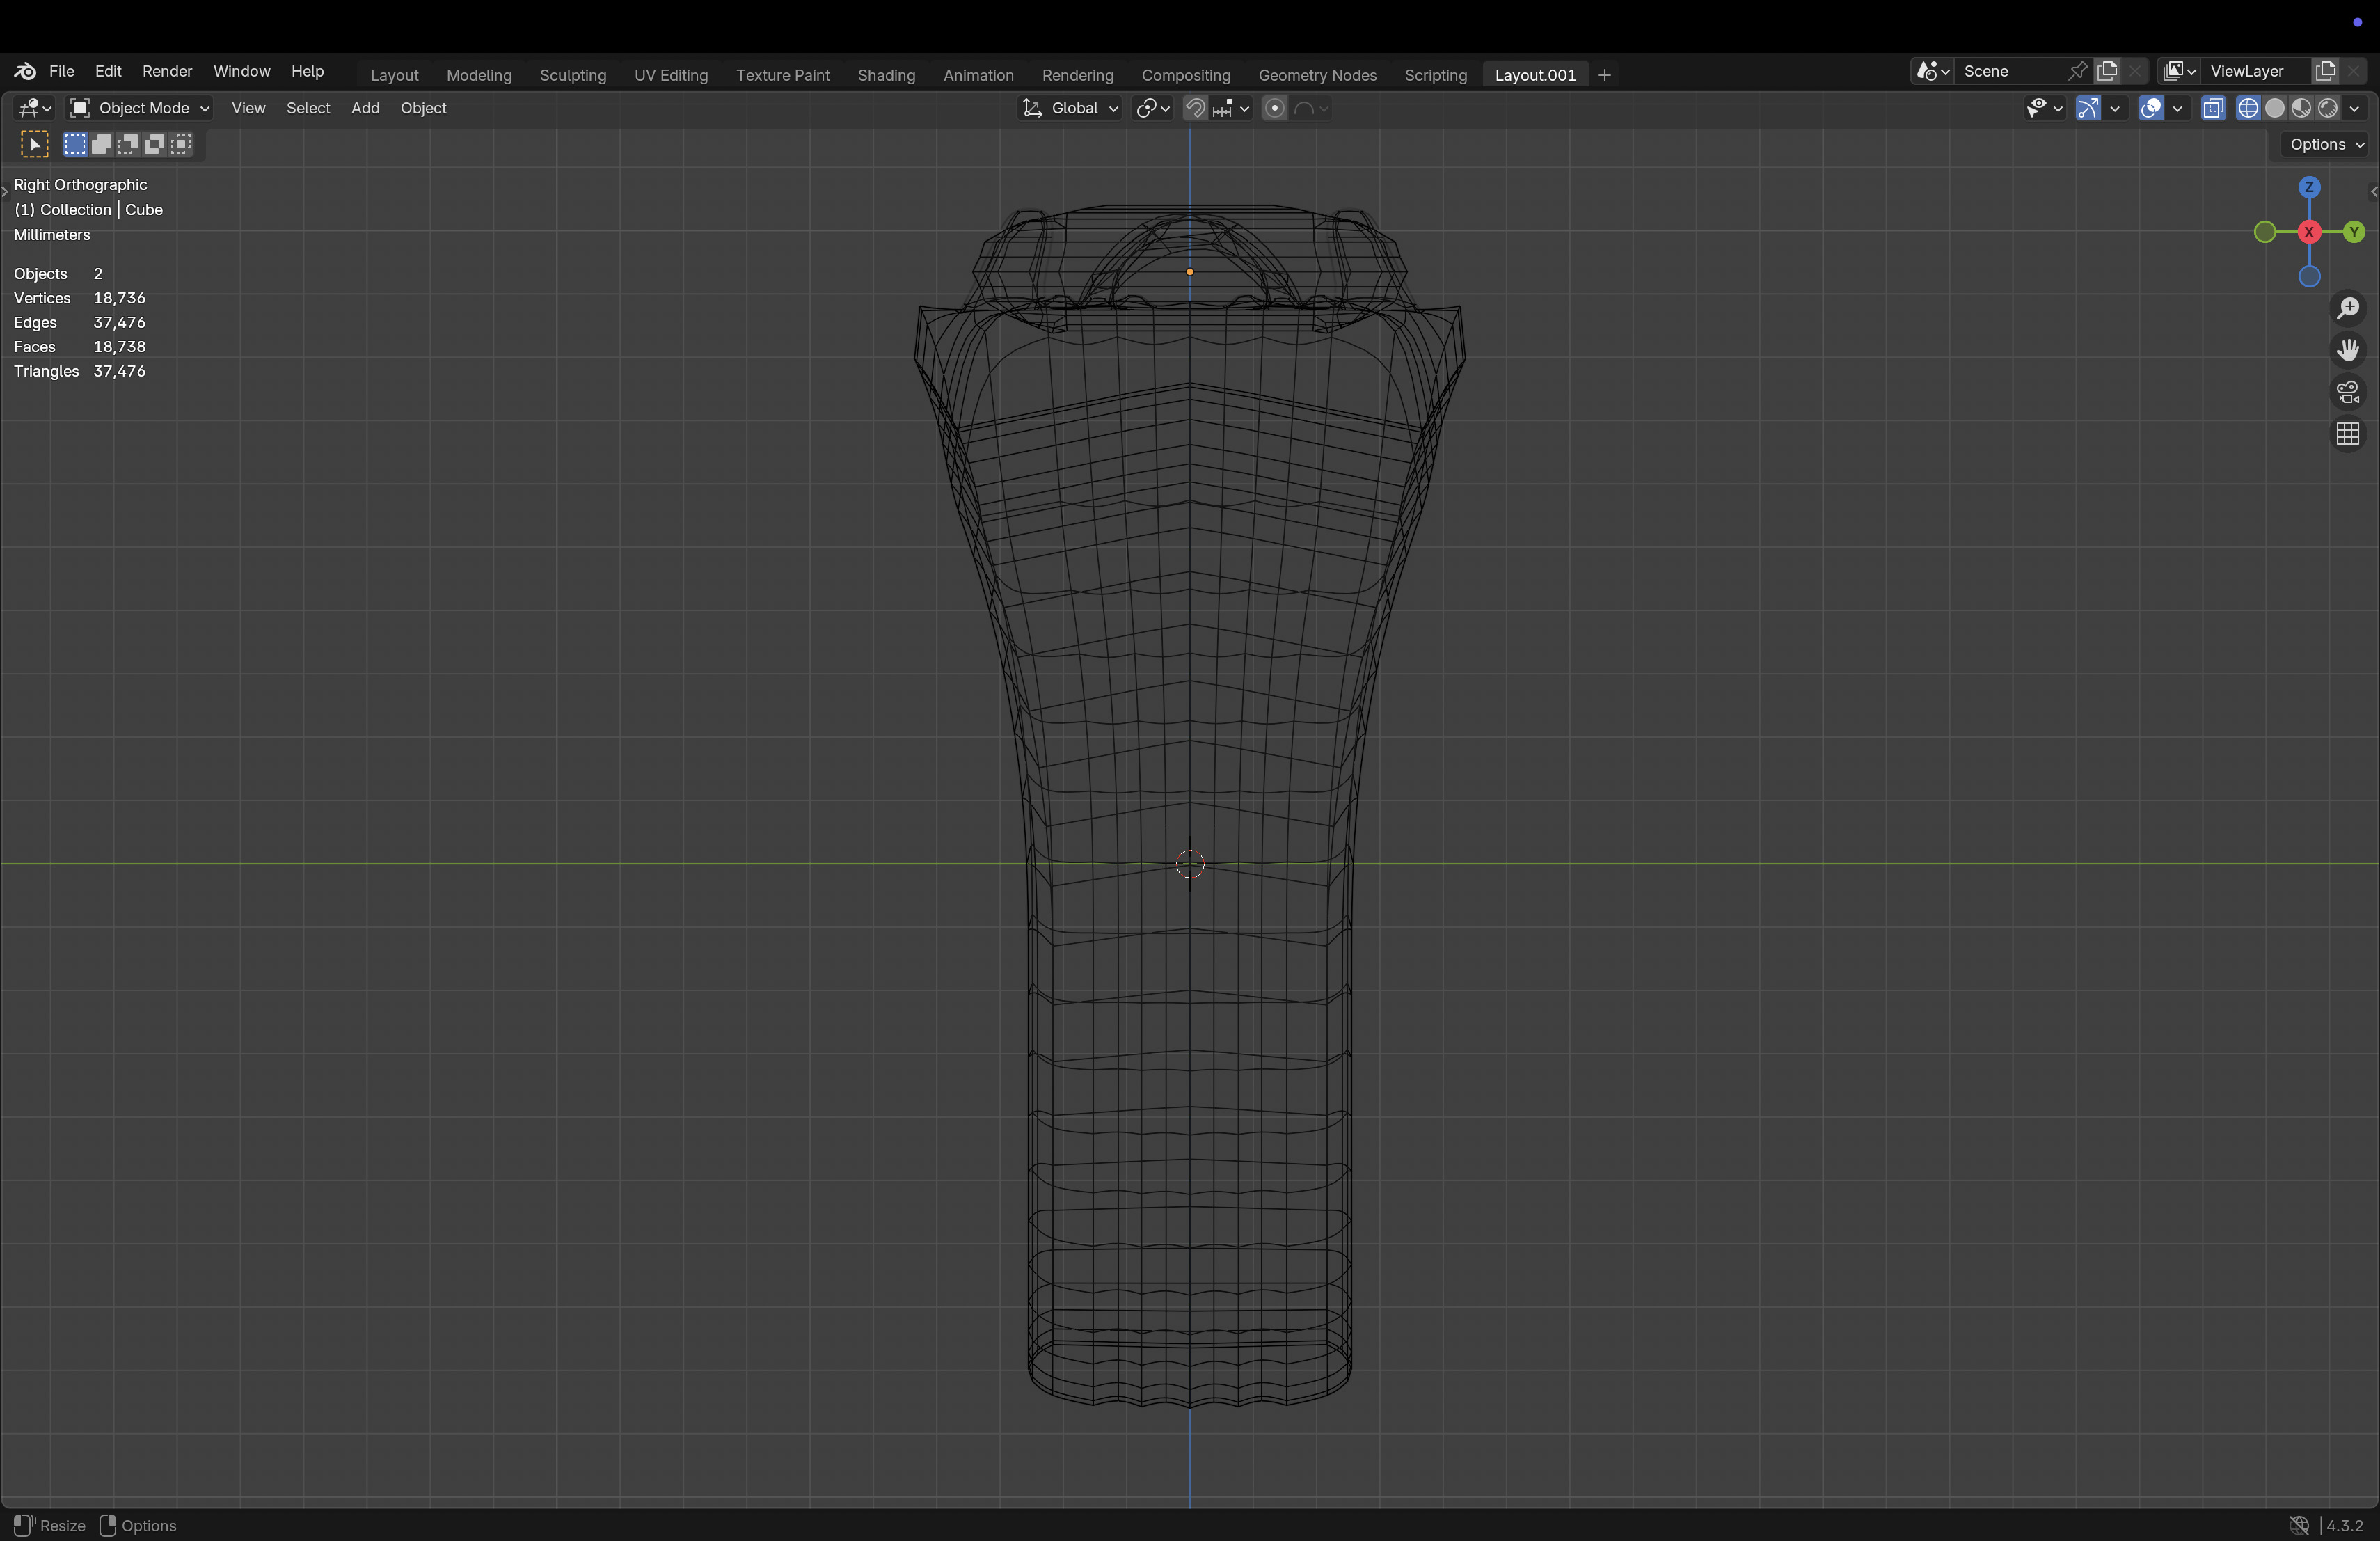Open the viewport Select menu
Image resolution: width=2380 pixels, height=1541 pixels.
308,108
